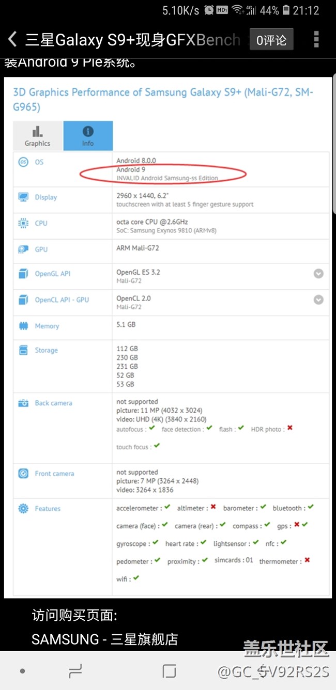Screen dimensions: 336x690
Task: Select the Info tab
Action: point(88,136)
